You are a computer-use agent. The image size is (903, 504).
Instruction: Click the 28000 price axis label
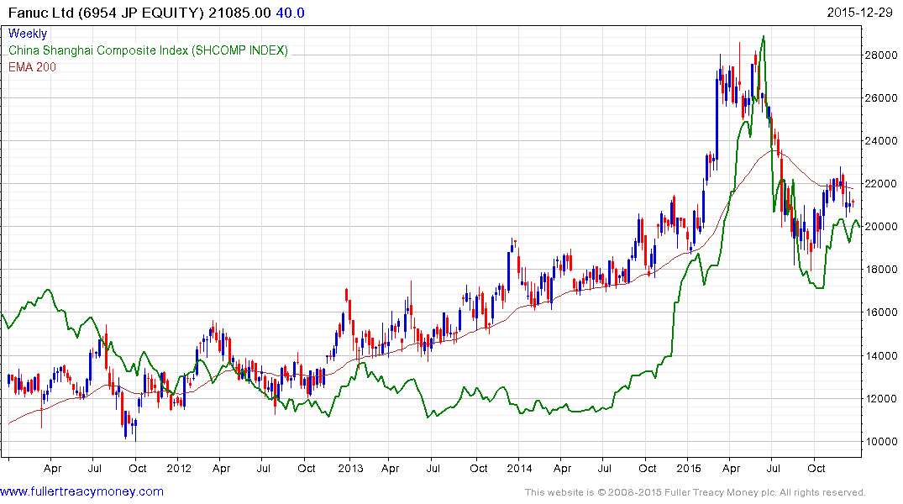(884, 55)
